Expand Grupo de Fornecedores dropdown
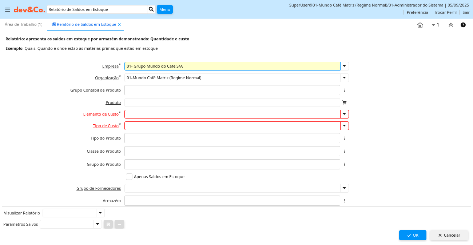 pyautogui.click(x=344, y=188)
